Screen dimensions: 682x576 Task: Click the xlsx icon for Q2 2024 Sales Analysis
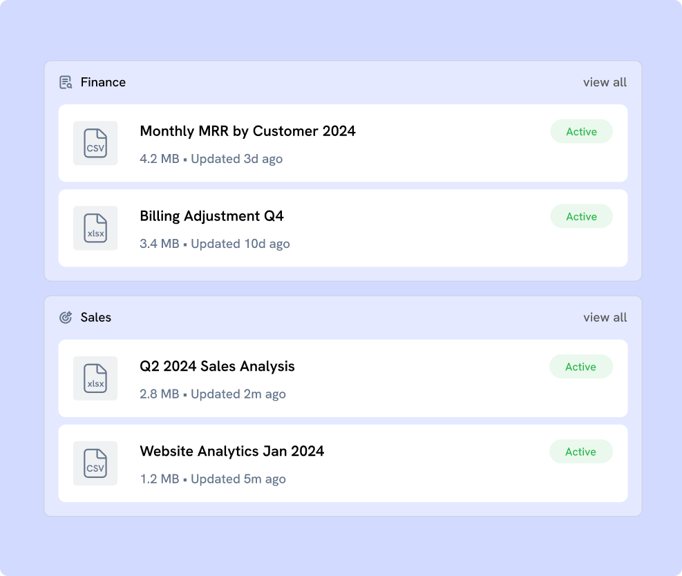point(95,378)
